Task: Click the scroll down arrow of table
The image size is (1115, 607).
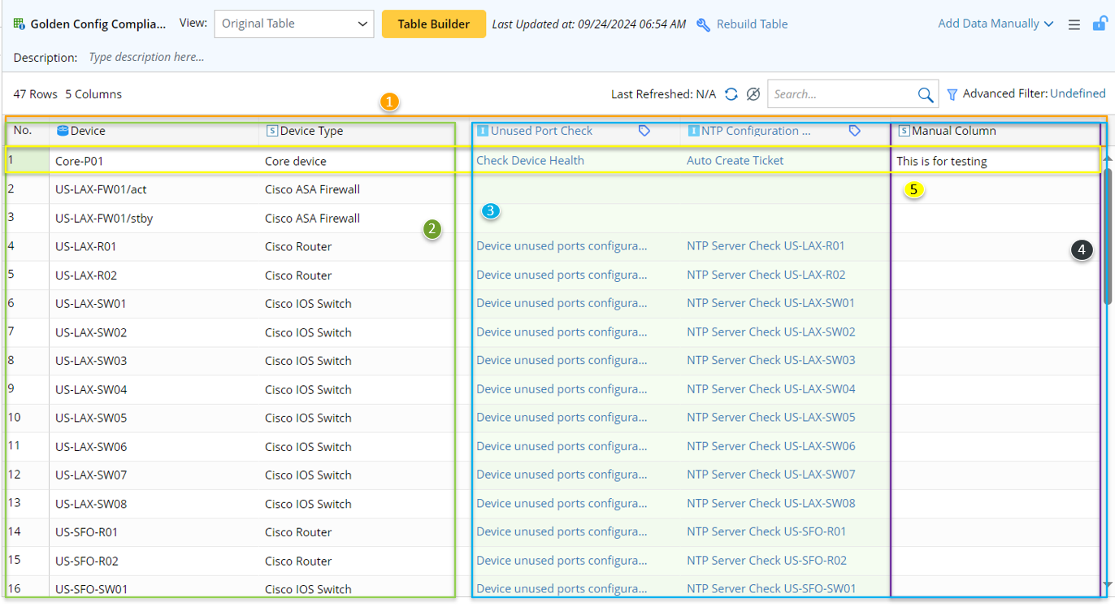Action: (1107, 584)
